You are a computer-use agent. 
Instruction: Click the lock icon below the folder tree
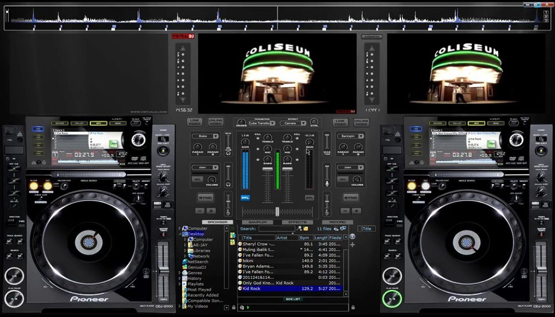(233, 307)
